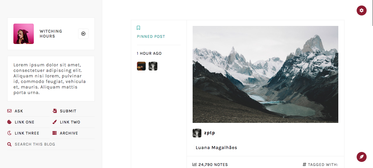This screenshot has height=168, width=373.
Task: Click the submit file icon
Action: [54, 111]
